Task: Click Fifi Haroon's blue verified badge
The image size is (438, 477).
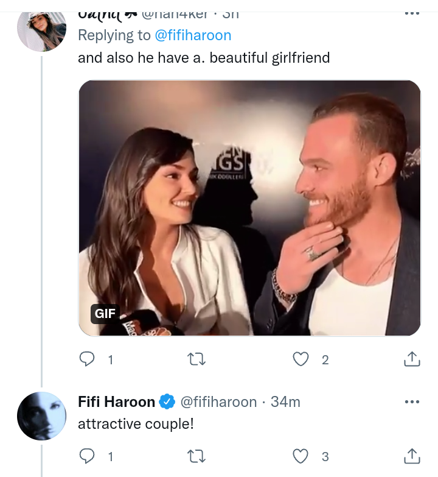Action: click(167, 402)
